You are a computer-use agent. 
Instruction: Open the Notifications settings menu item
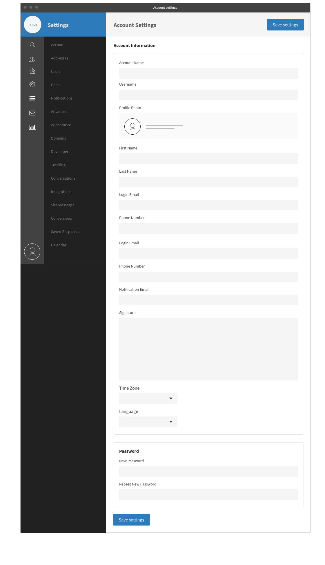[62, 98]
